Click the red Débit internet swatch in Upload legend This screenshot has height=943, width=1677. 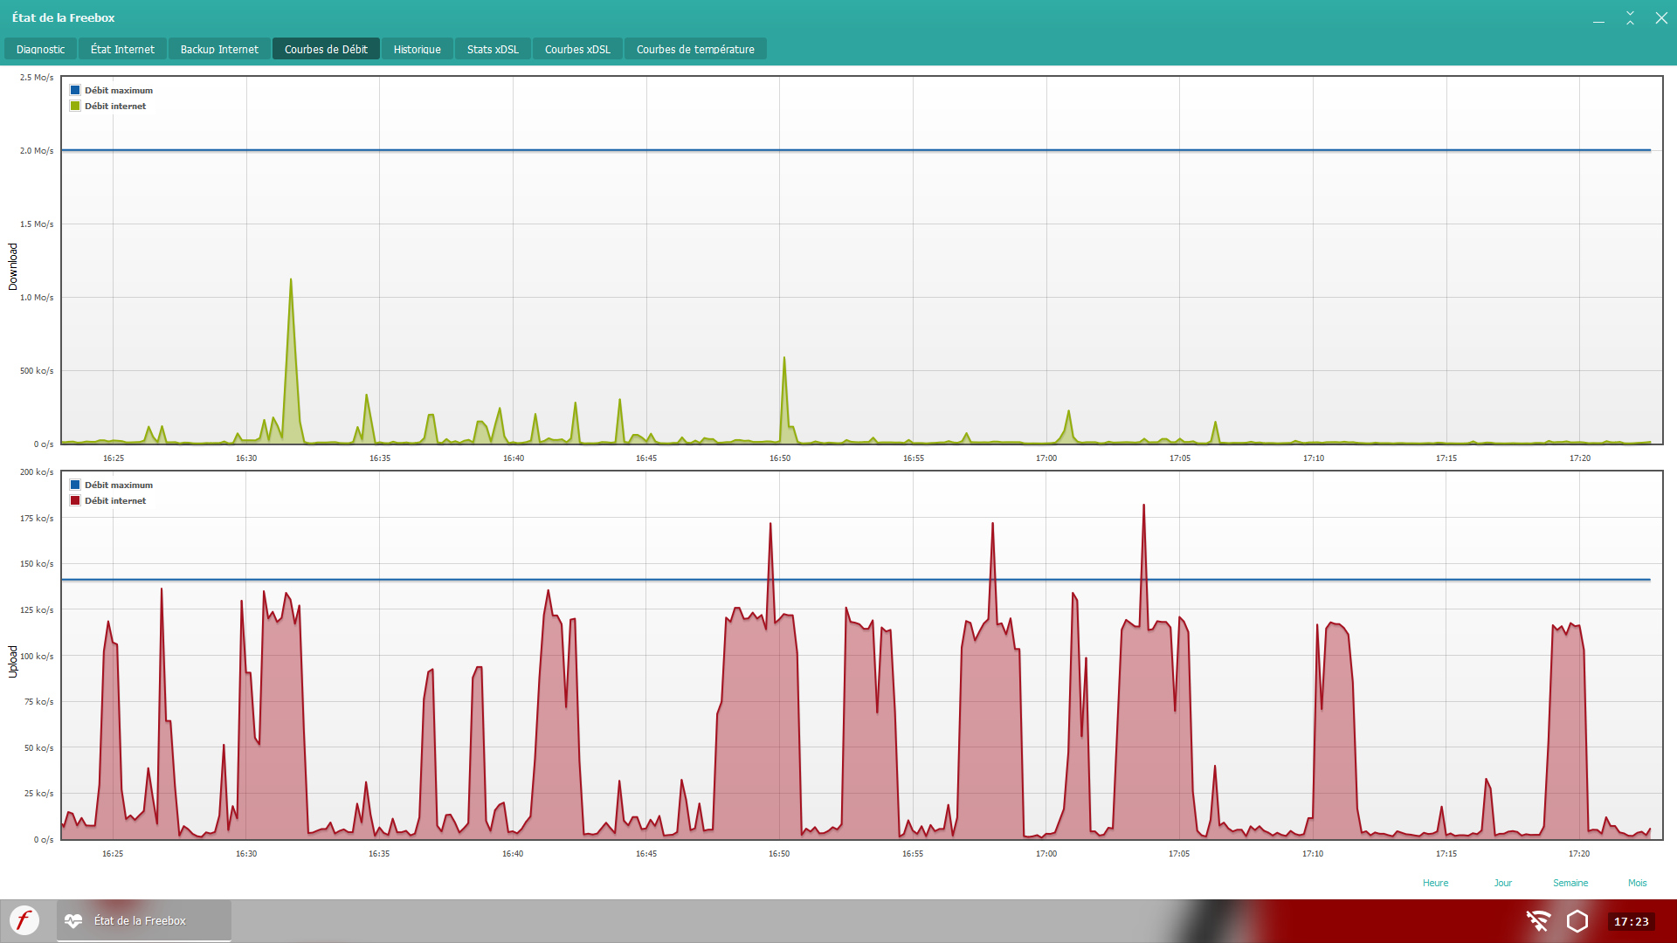point(75,500)
